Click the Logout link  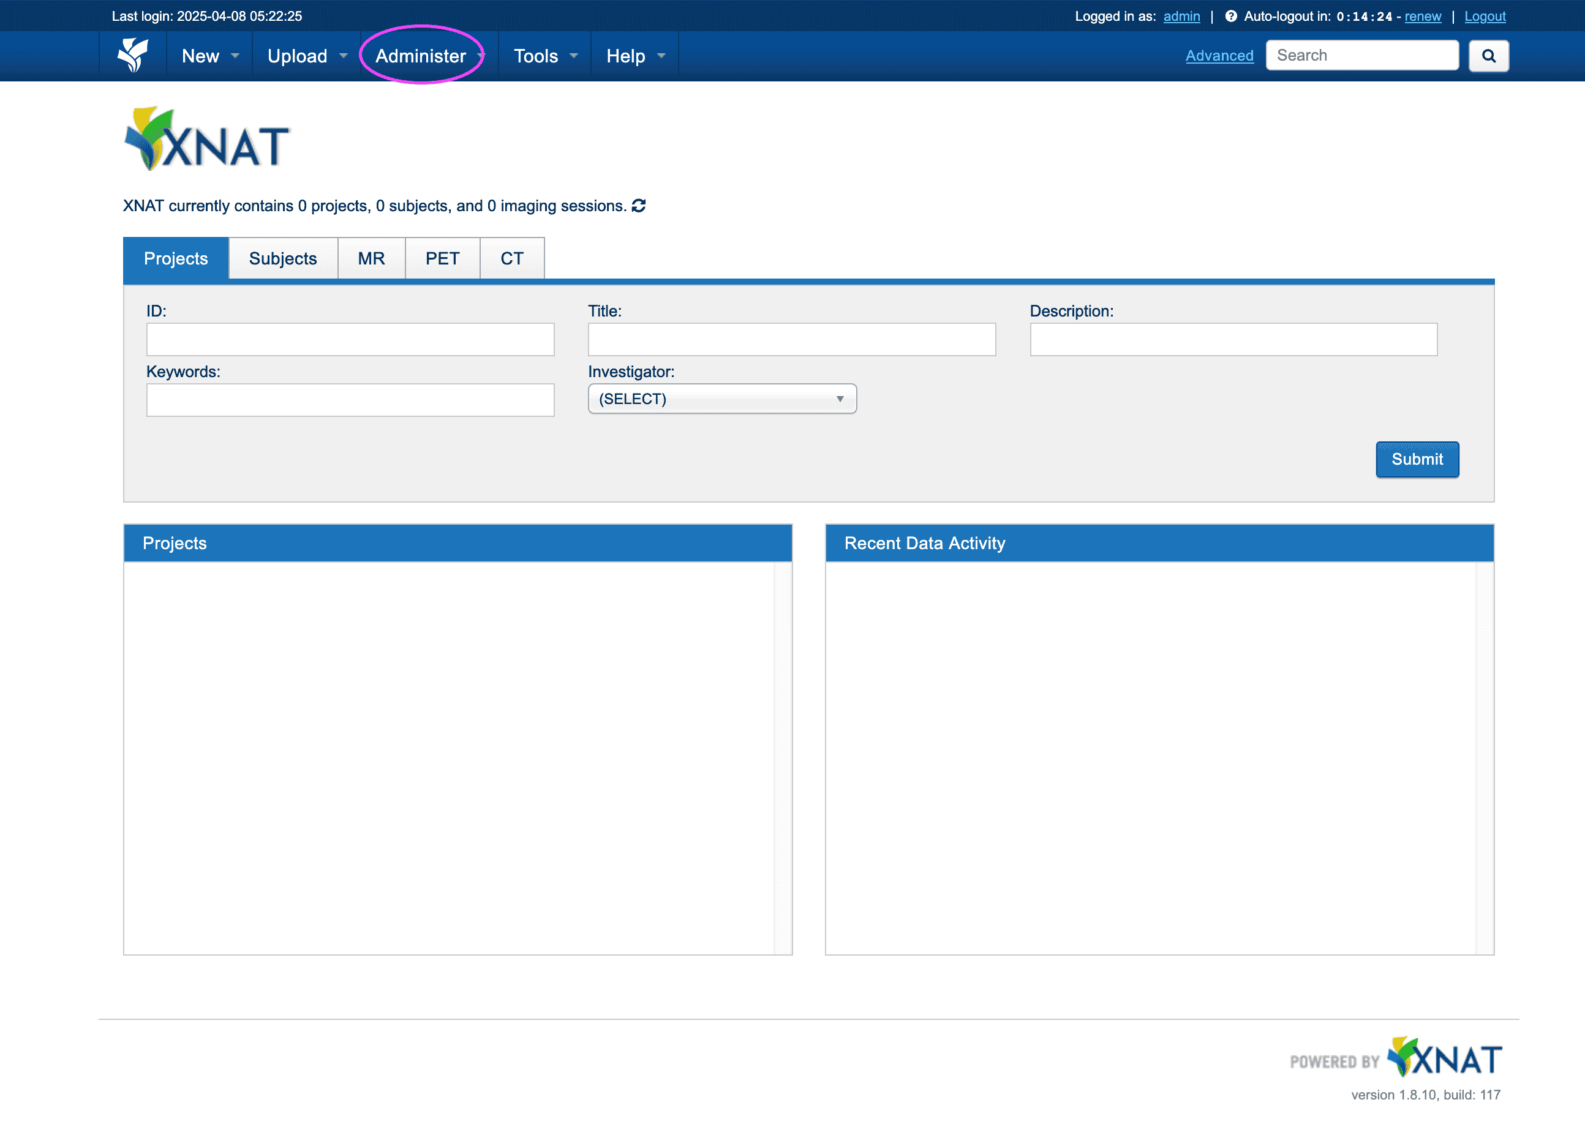[1485, 16]
